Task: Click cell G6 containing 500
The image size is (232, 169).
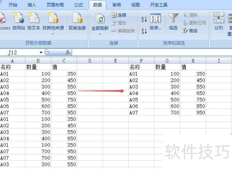Action: pyautogui.click(x=167, y=100)
